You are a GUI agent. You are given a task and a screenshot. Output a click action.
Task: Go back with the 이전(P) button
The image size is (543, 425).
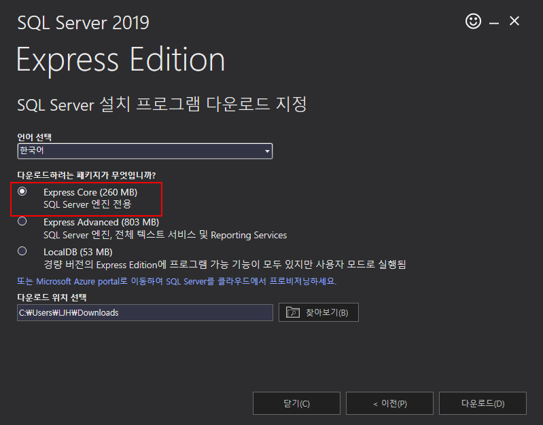tap(389, 403)
